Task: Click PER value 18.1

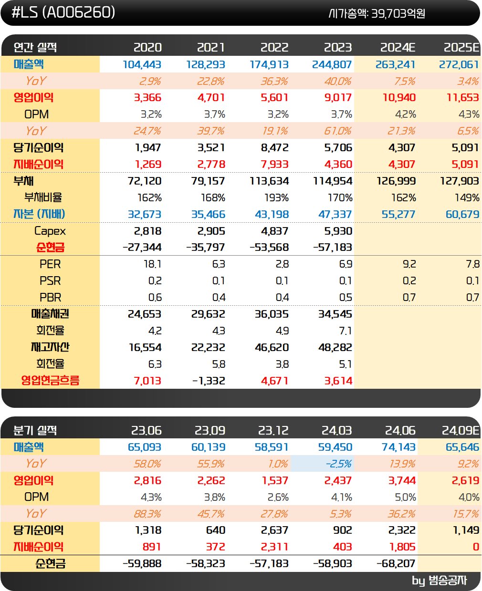Action: (x=153, y=264)
